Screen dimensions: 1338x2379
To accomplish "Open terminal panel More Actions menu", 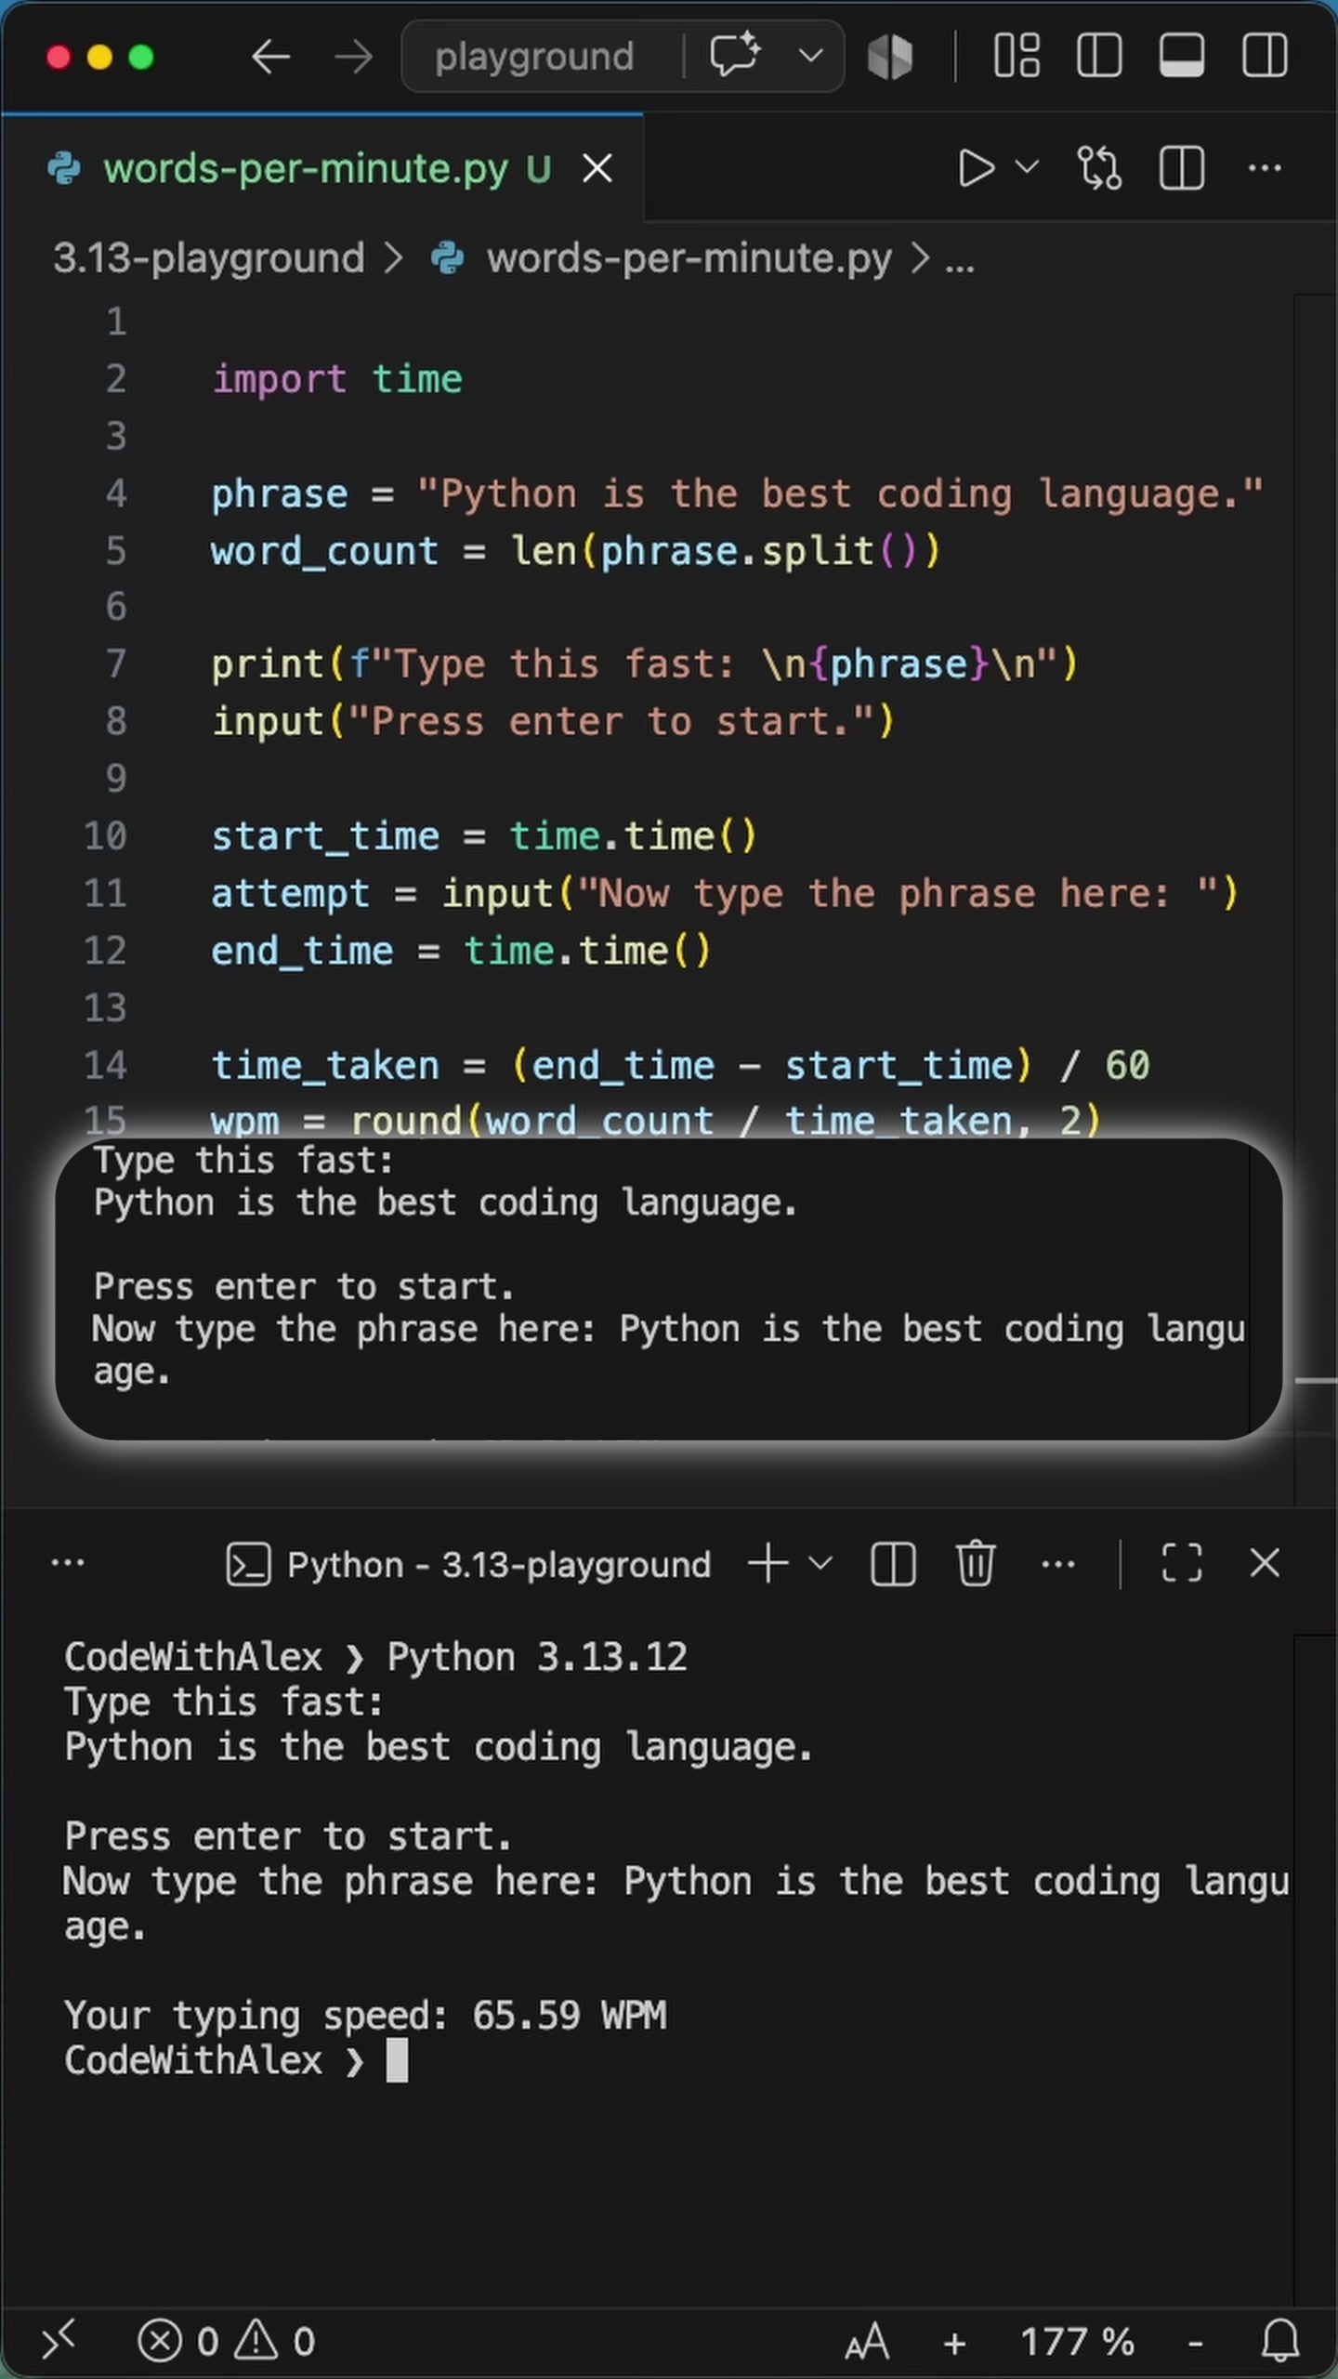I will click(1058, 1564).
